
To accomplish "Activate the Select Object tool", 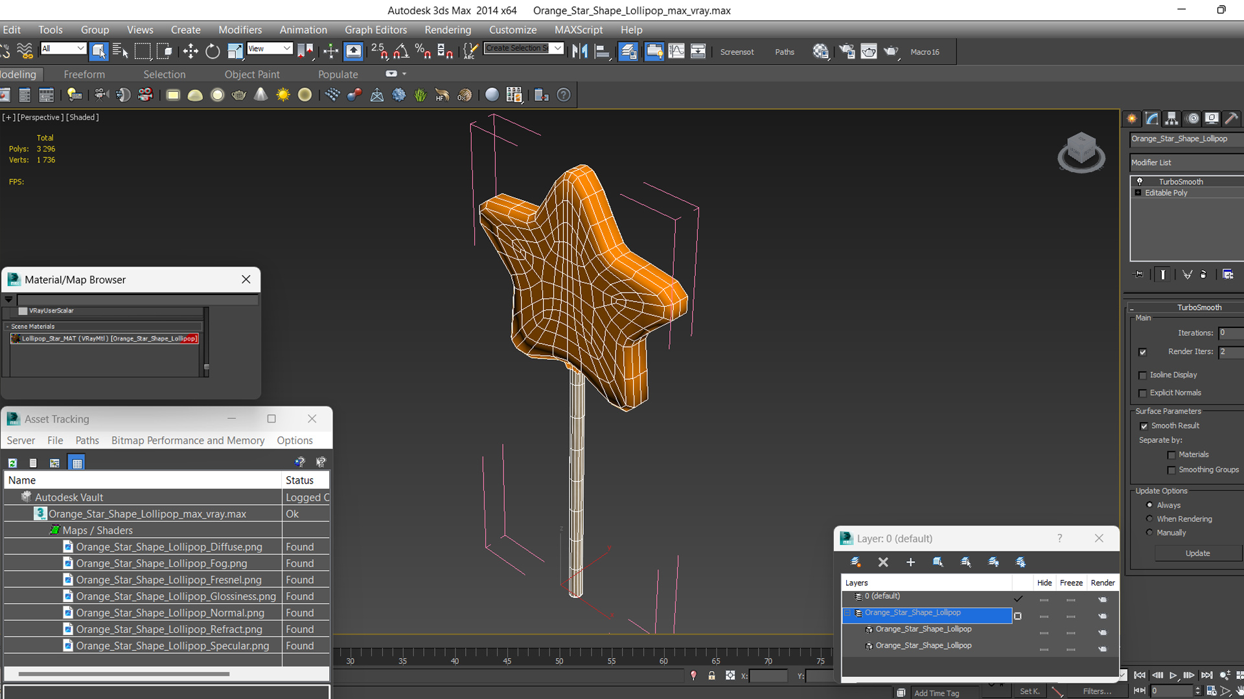I will (98, 51).
